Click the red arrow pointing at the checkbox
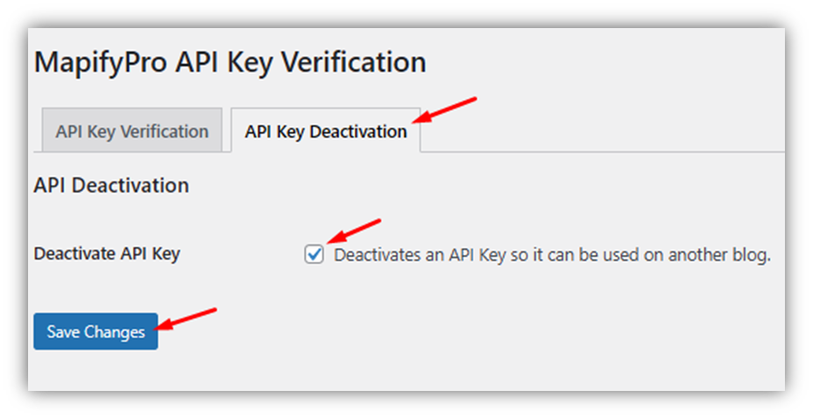 pos(355,231)
